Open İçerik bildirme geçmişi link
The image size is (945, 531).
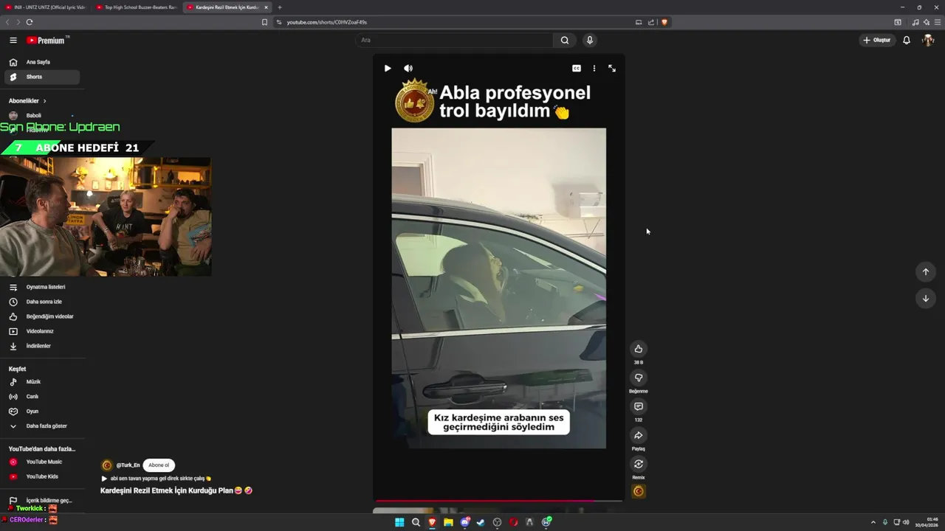[42, 500]
